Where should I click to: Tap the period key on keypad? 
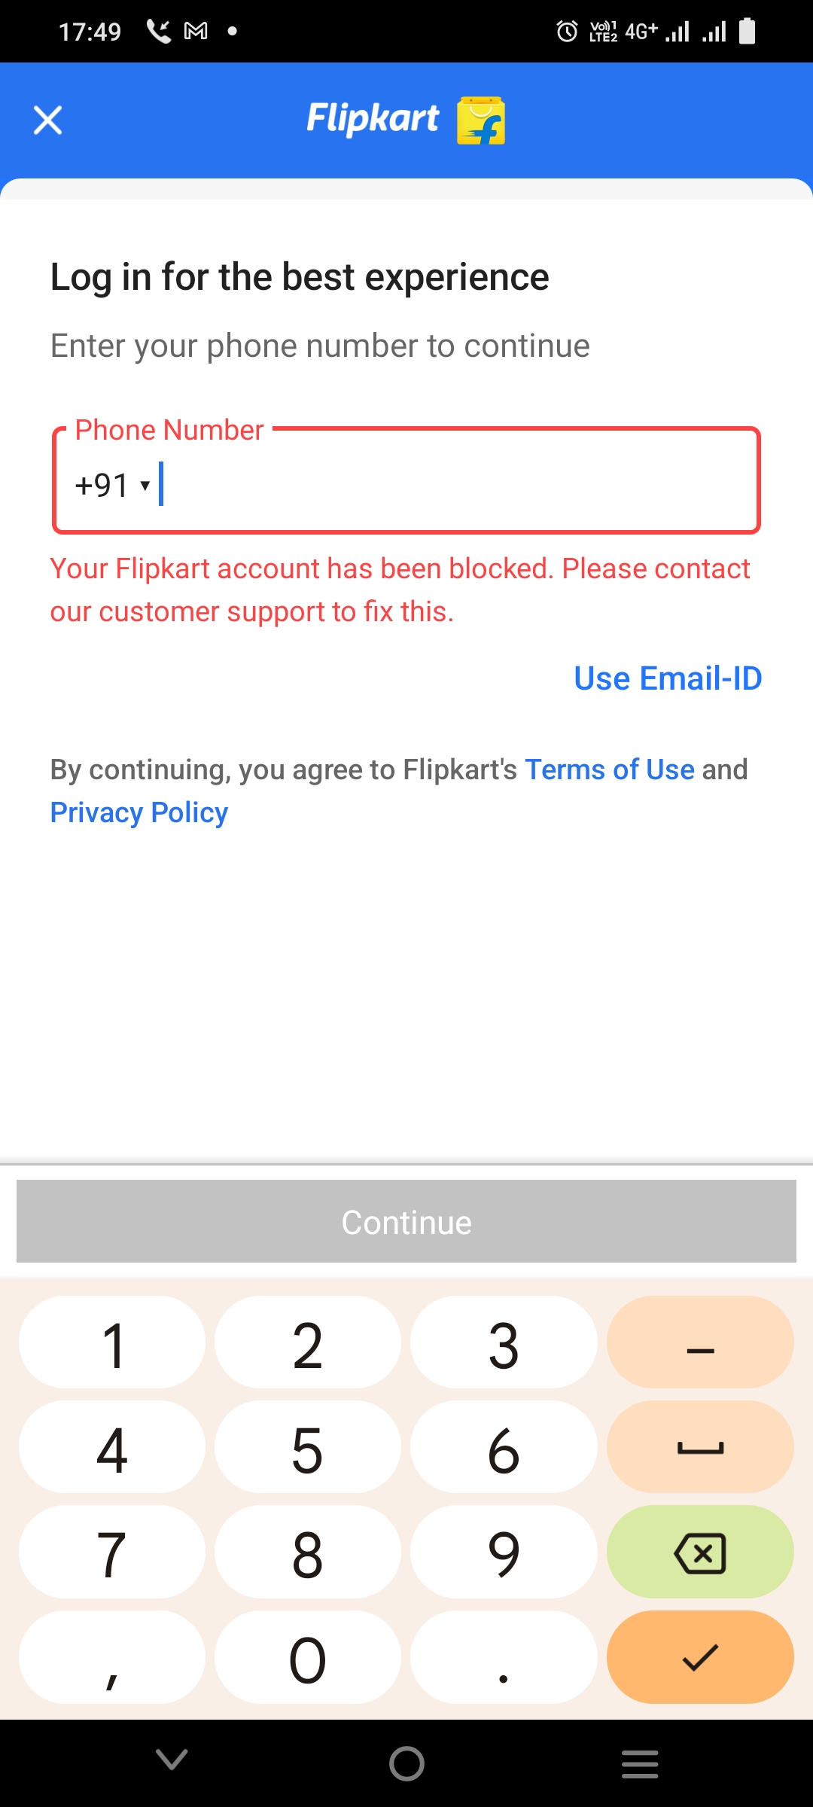point(504,1657)
